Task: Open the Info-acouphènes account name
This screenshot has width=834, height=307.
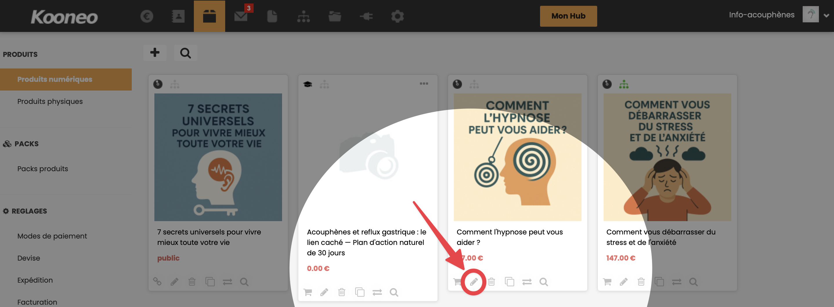Action: point(761,15)
